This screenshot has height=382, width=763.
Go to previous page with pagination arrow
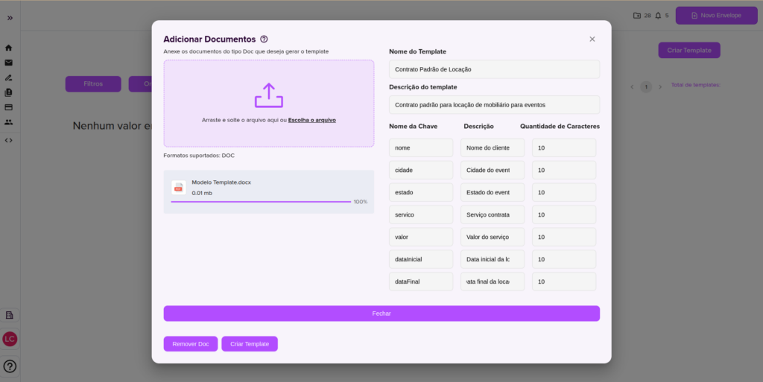pyautogui.click(x=632, y=87)
